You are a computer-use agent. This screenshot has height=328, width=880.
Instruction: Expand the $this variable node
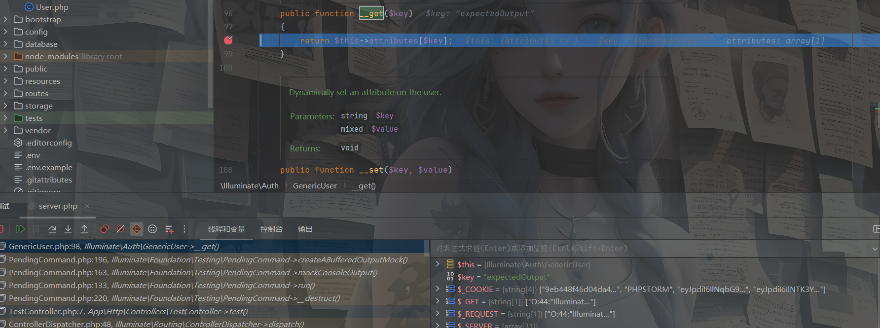[438, 264]
